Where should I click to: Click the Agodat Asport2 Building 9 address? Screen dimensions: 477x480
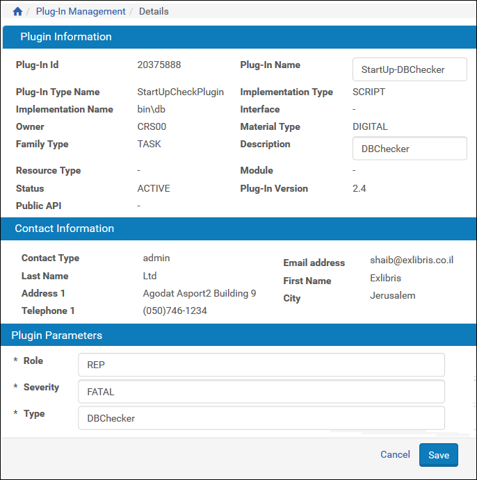(200, 293)
